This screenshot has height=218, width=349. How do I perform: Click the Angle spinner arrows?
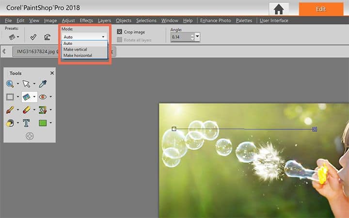click(192, 37)
